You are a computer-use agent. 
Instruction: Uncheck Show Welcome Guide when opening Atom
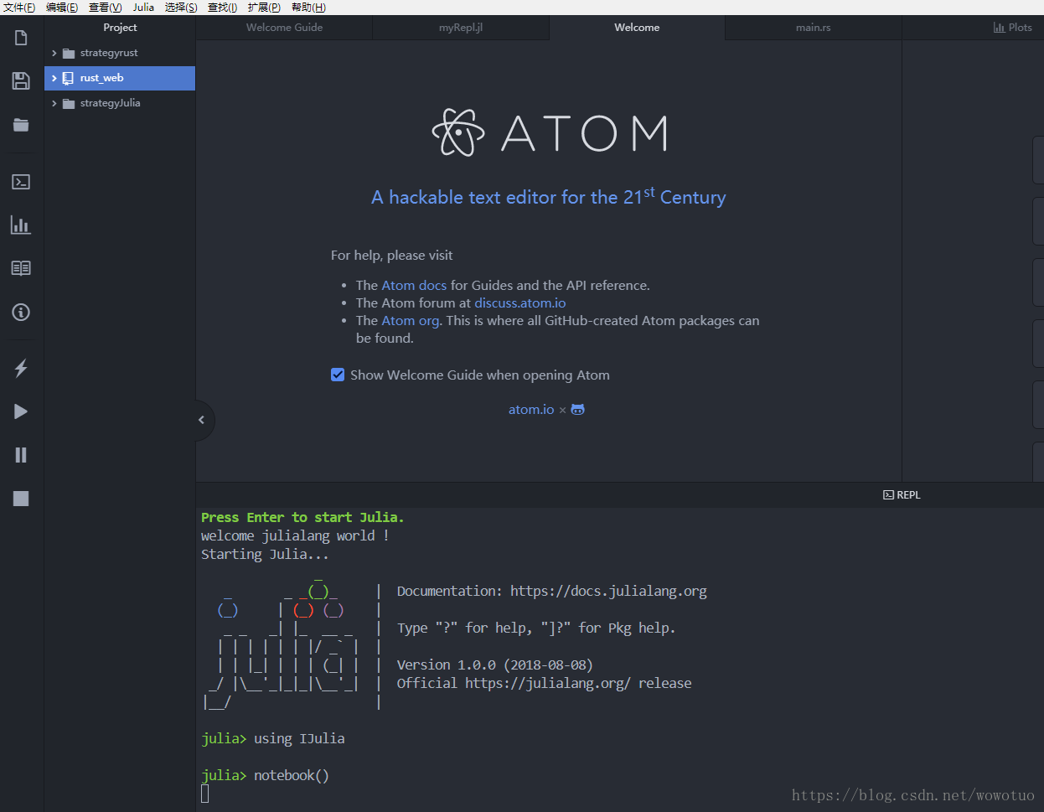point(338,375)
